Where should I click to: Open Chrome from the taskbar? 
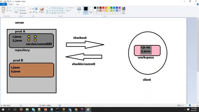(x=76, y=110)
